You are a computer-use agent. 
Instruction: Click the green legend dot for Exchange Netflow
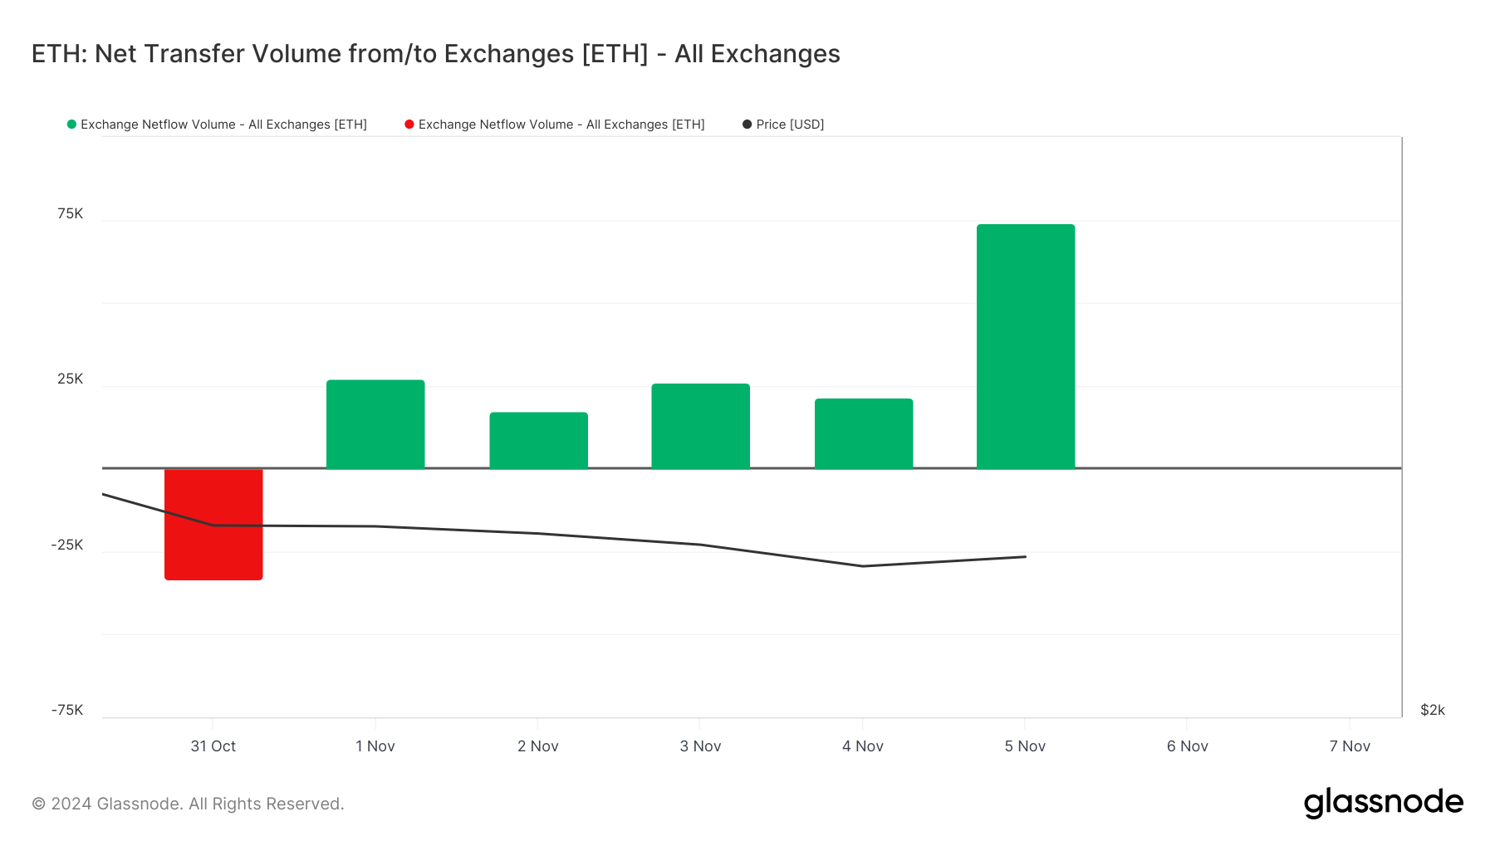[71, 125]
